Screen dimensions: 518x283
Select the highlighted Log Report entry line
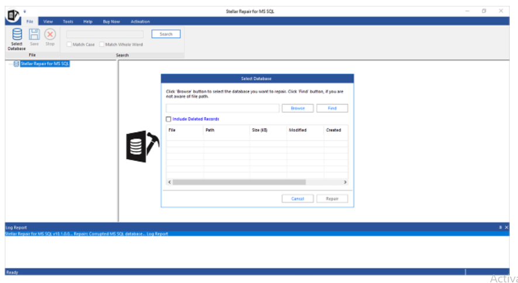point(257,233)
